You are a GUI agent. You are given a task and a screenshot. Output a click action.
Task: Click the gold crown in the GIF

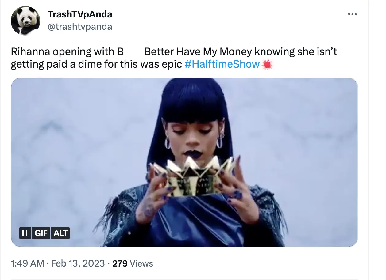pos(193,177)
